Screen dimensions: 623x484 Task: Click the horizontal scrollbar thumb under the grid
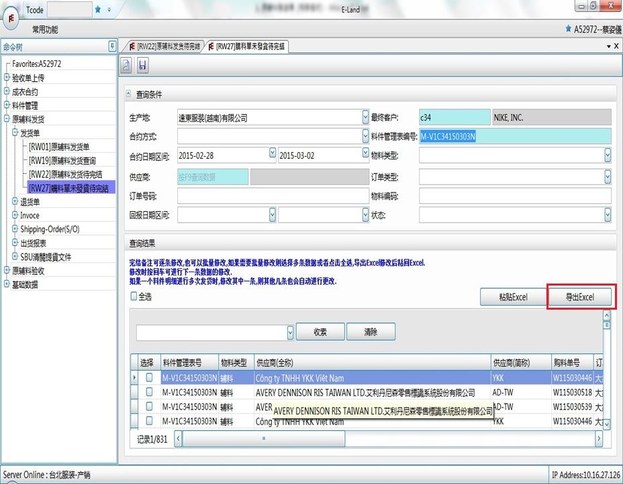(x=263, y=439)
